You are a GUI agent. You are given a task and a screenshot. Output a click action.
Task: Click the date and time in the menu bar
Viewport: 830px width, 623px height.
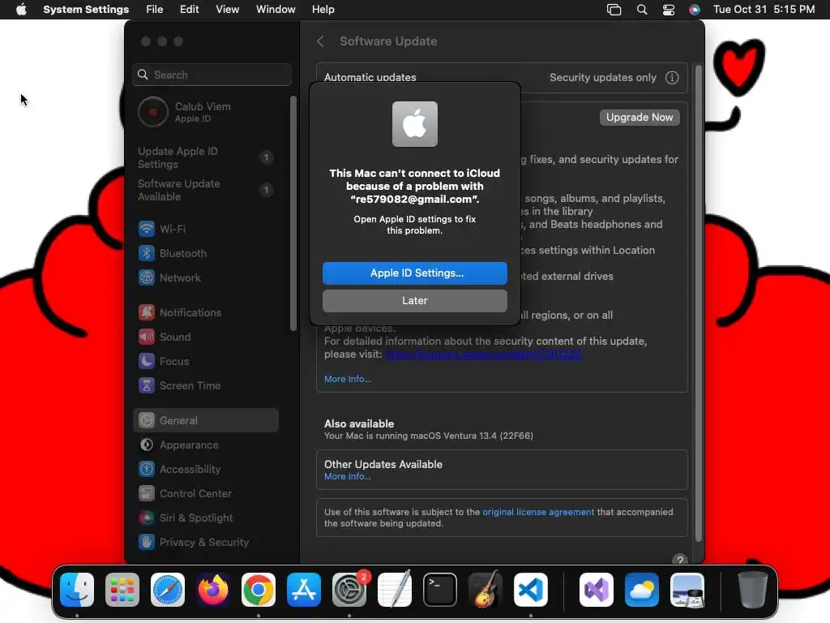click(764, 10)
